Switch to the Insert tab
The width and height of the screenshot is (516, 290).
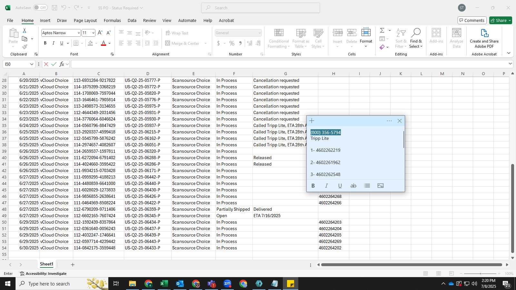point(45,20)
